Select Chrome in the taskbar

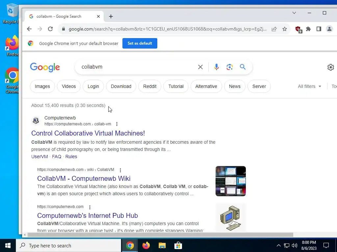click(x=130, y=245)
